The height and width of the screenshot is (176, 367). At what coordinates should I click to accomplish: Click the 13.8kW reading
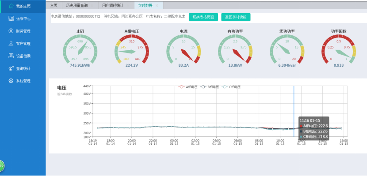point(235,65)
